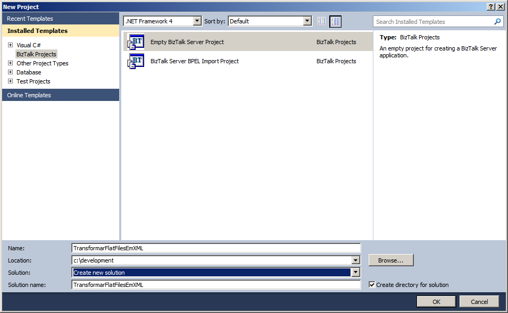Select the 'Empty BizTalk Server Project' text
The image size is (508, 313).
pyautogui.click(x=187, y=42)
